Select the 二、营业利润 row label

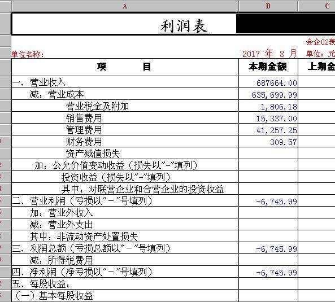tap(82, 201)
